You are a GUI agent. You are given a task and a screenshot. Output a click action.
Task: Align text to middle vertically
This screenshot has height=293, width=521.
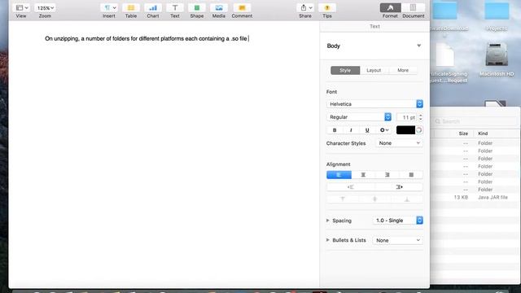(374, 199)
